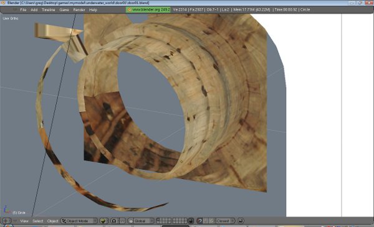Open the Add menu
374x227 pixels.
34,10
